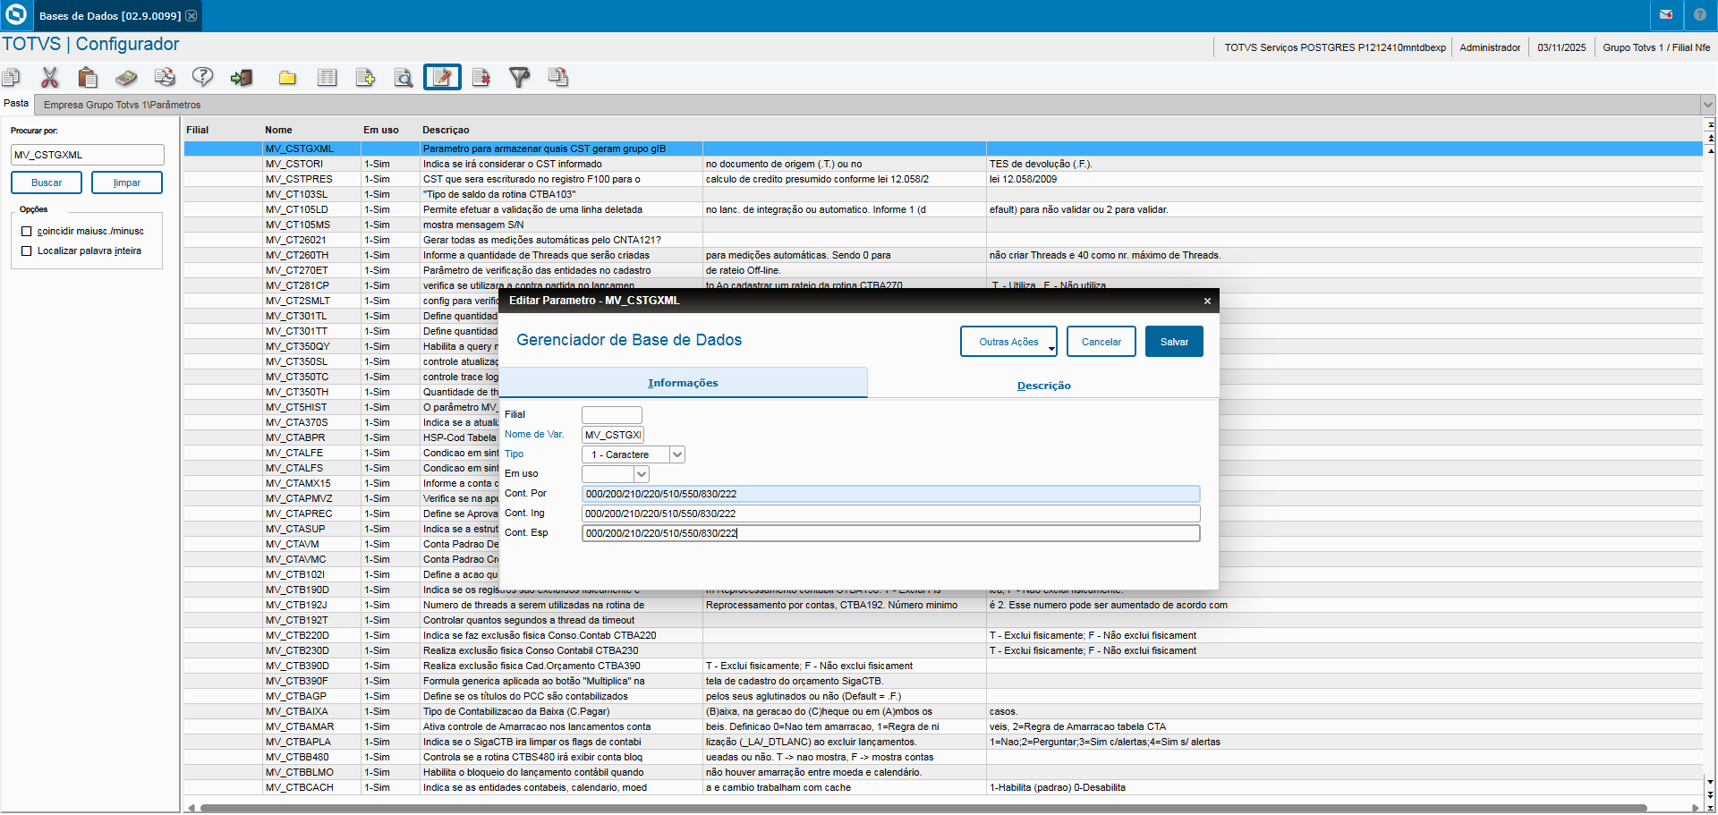Image resolution: width=1718 pixels, height=815 pixels.
Task: Click the limpar button
Action: (x=127, y=183)
